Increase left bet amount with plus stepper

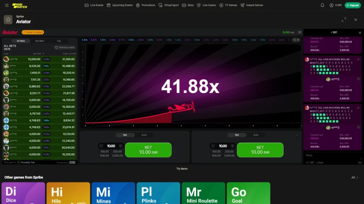click(121, 146)
